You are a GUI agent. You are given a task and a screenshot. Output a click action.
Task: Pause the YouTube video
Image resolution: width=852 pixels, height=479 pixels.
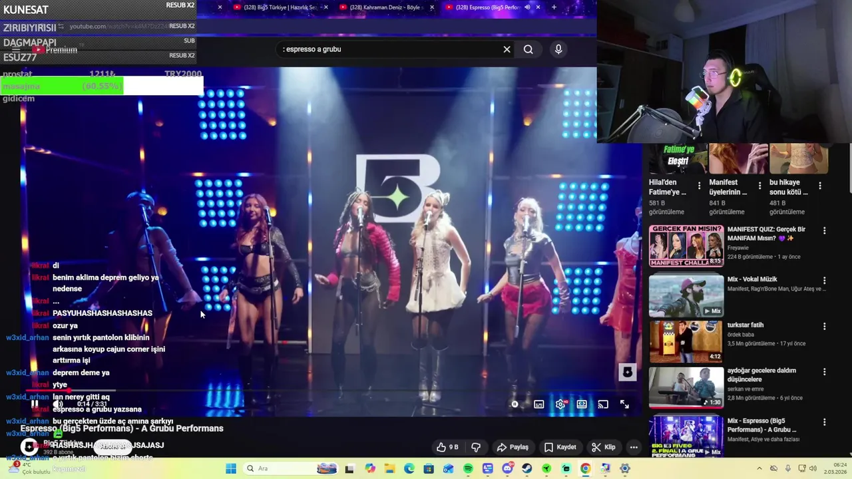pos(35,404)
